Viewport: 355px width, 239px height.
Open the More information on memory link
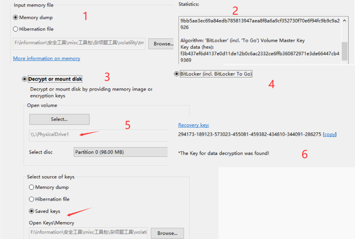coord(47,58)
